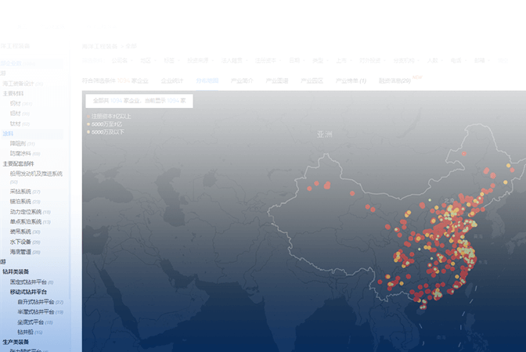
Task: Click 注册资本1亿以上 legend dot
Action: pyautogui.click(x=88, y=116)
